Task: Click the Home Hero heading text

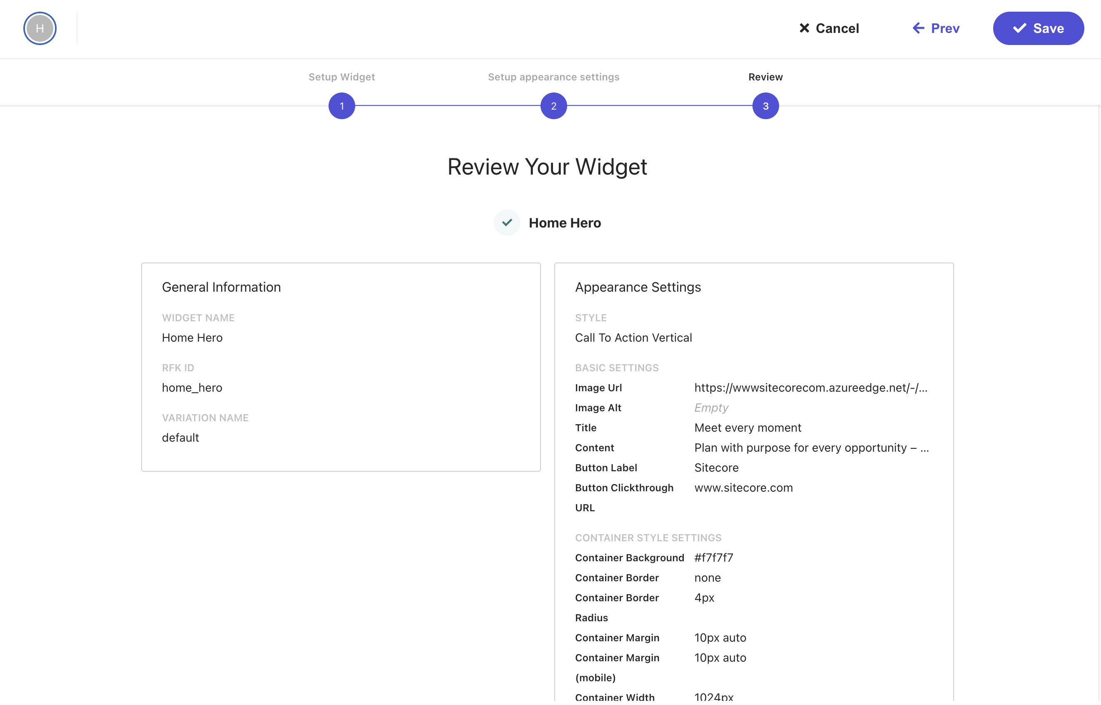Action: pos(565,223)
